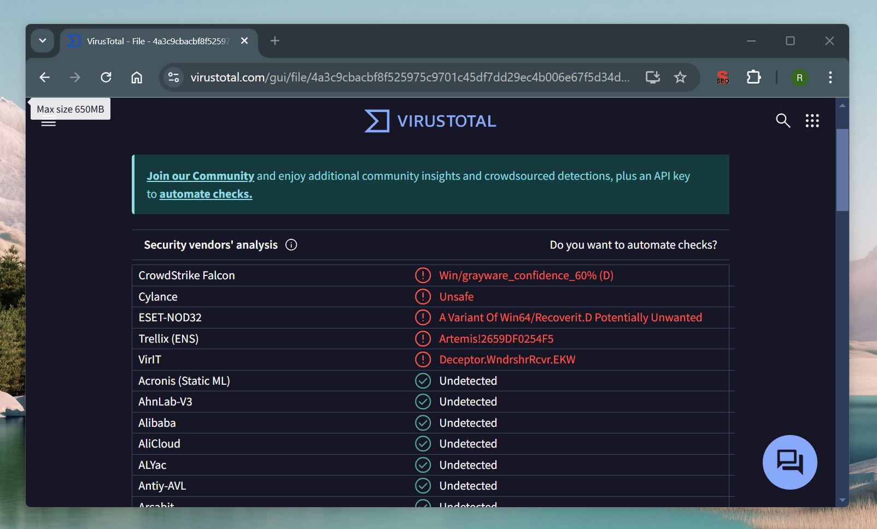Open the chat bubble floating button

tap(790, 462)
